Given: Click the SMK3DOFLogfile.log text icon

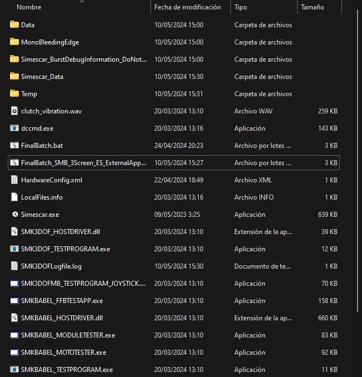Looking at the screenshot, I should (14, 266).
